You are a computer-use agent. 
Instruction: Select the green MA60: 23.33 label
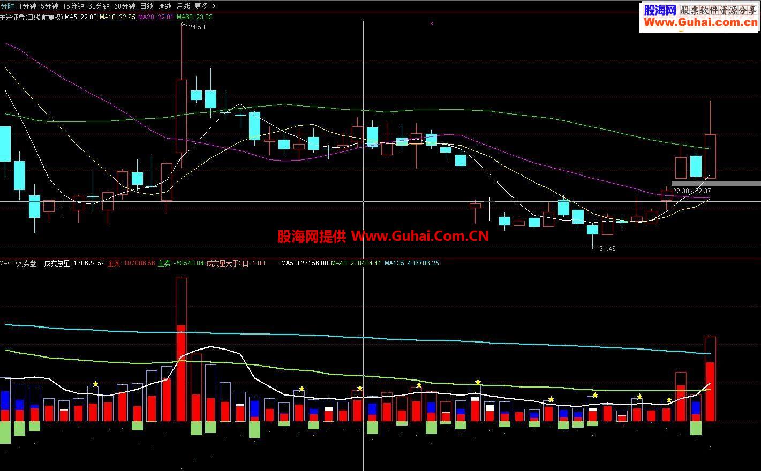pos(194,17)
